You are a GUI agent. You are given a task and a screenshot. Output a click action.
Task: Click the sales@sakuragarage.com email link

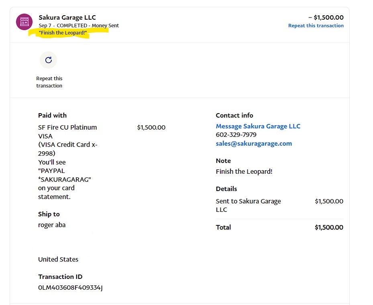pos(254,144)
